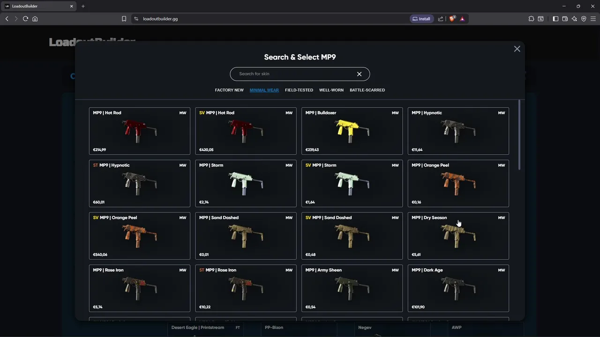The width and height of the screenshot is (600, 337).
Task: Clear the skin search field
Action: pyautogui.click(x=359, y=74)
